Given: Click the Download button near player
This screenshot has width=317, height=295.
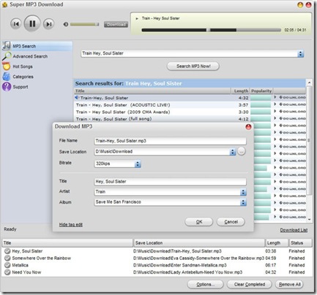Looking at the screenshot, I should [x=116, y=24].
